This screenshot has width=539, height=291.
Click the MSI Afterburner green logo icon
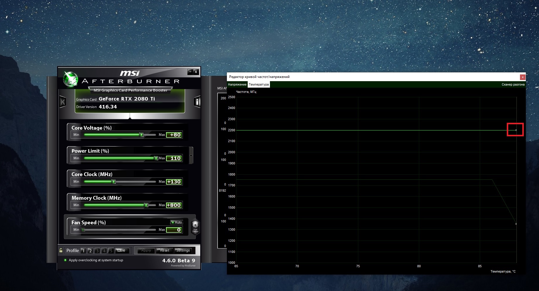click(71, 80)
